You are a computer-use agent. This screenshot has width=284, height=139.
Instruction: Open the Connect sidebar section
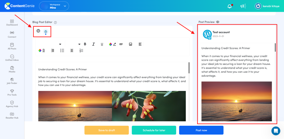pyautogui.click(x=12, y=35)
